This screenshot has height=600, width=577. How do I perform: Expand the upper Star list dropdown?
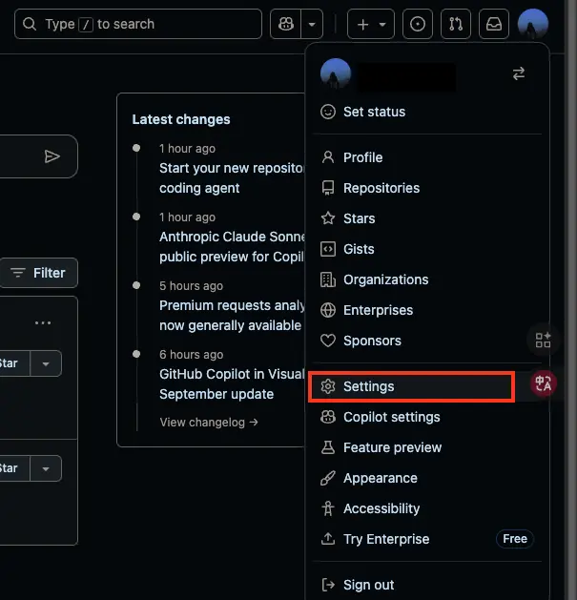coord(46,363)
